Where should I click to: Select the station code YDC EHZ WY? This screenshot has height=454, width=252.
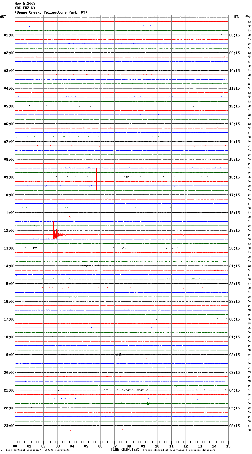coord(25,8)
